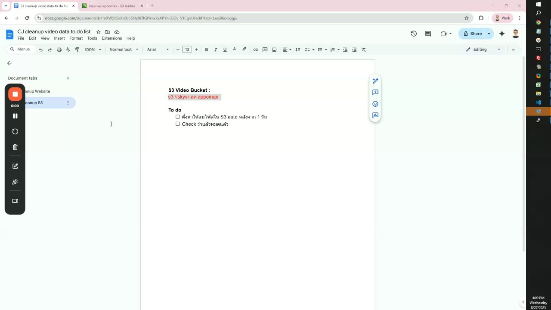Decrease the font size
Screen dimensions: 551x310
(178, 50)
